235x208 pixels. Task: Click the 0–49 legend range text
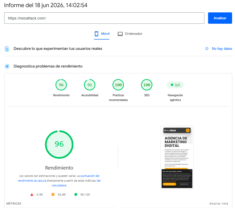click(40, 195)
